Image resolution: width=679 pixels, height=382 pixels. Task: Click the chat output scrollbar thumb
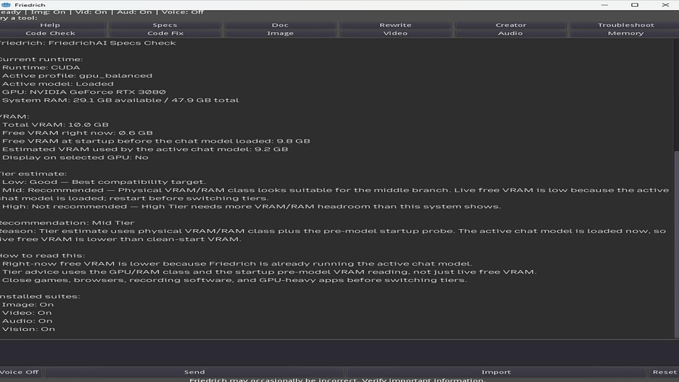(676, 244)
